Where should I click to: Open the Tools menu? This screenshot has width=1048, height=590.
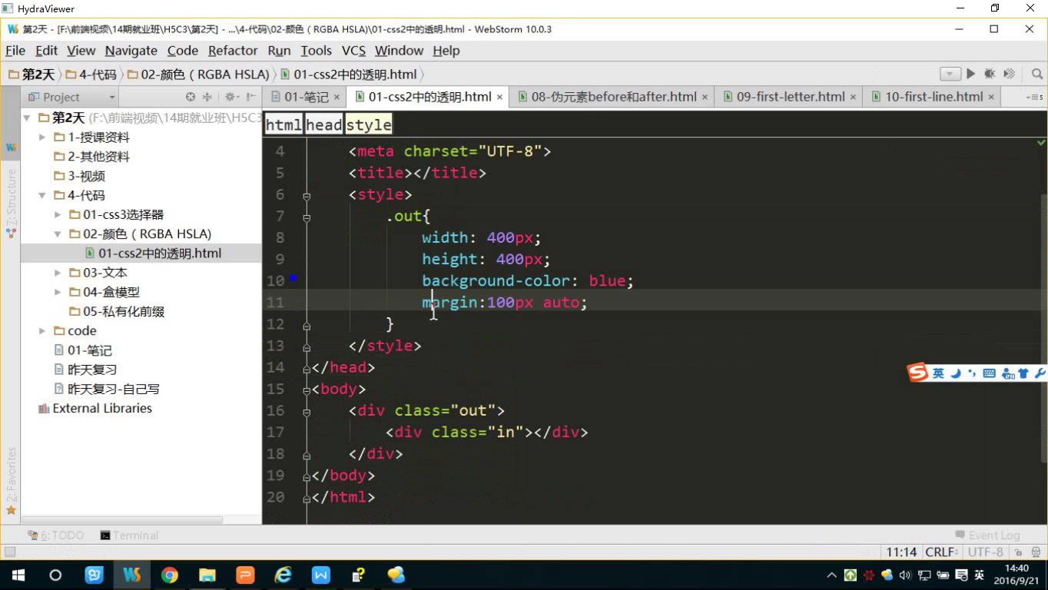point(316,51)
